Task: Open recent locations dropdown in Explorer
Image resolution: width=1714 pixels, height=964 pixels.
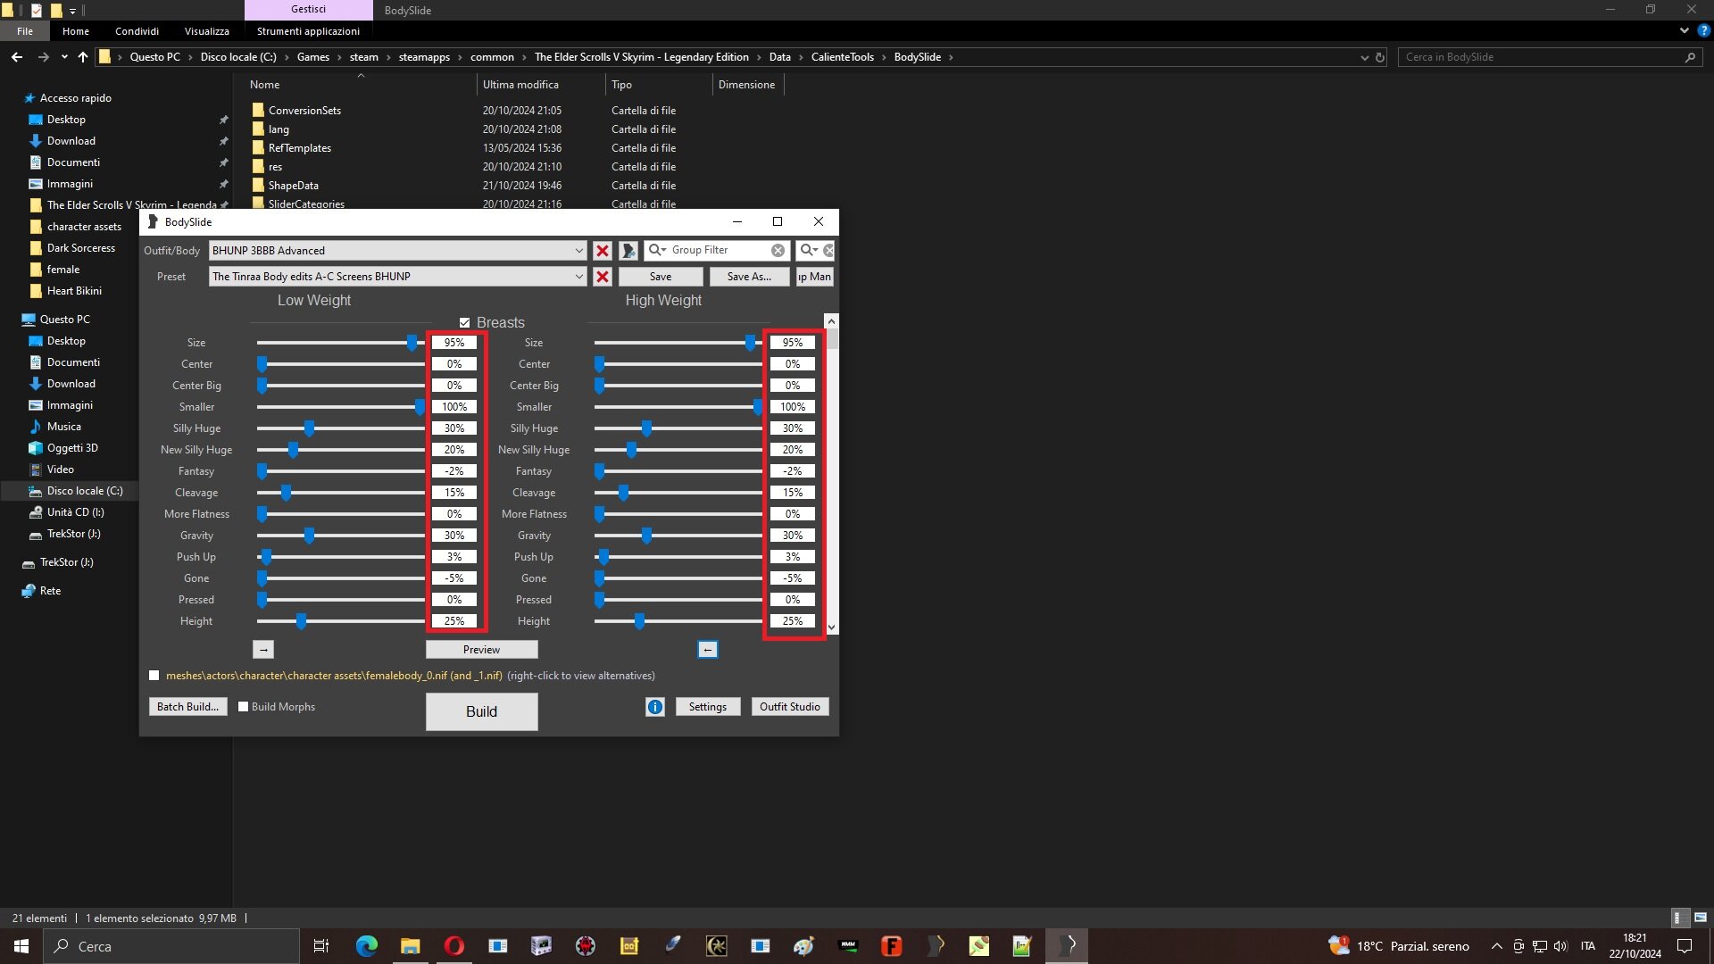Action: 64,57
